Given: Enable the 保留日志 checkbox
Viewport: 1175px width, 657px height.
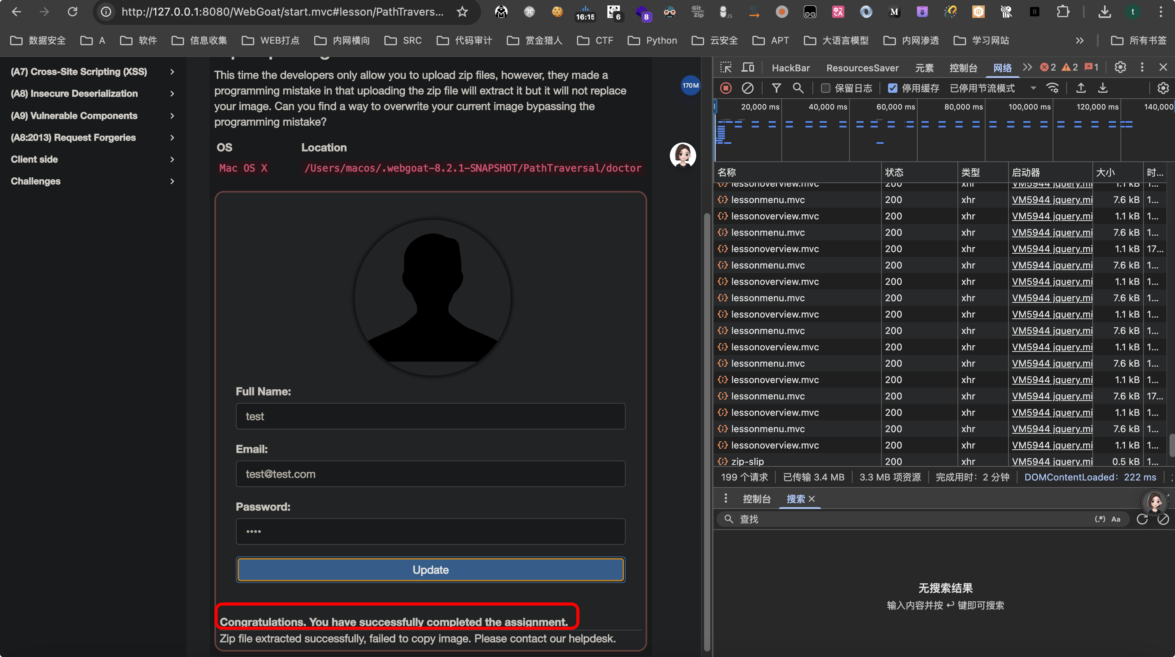Looking at the screenshot, I should click(x=825, y=88).
